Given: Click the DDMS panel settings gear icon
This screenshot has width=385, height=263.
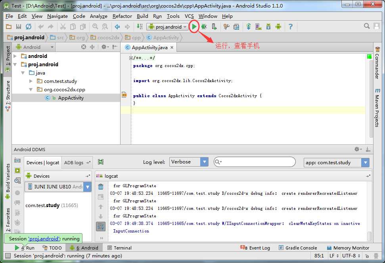Looking at the screenshot, I should 358,149.
